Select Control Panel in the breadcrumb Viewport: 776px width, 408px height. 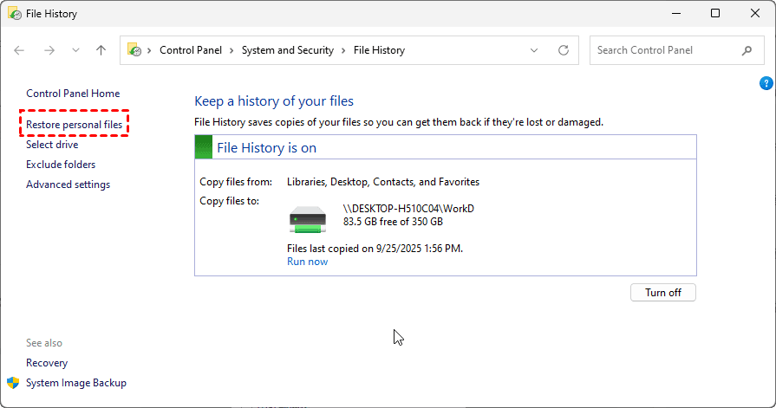(191, 50)
